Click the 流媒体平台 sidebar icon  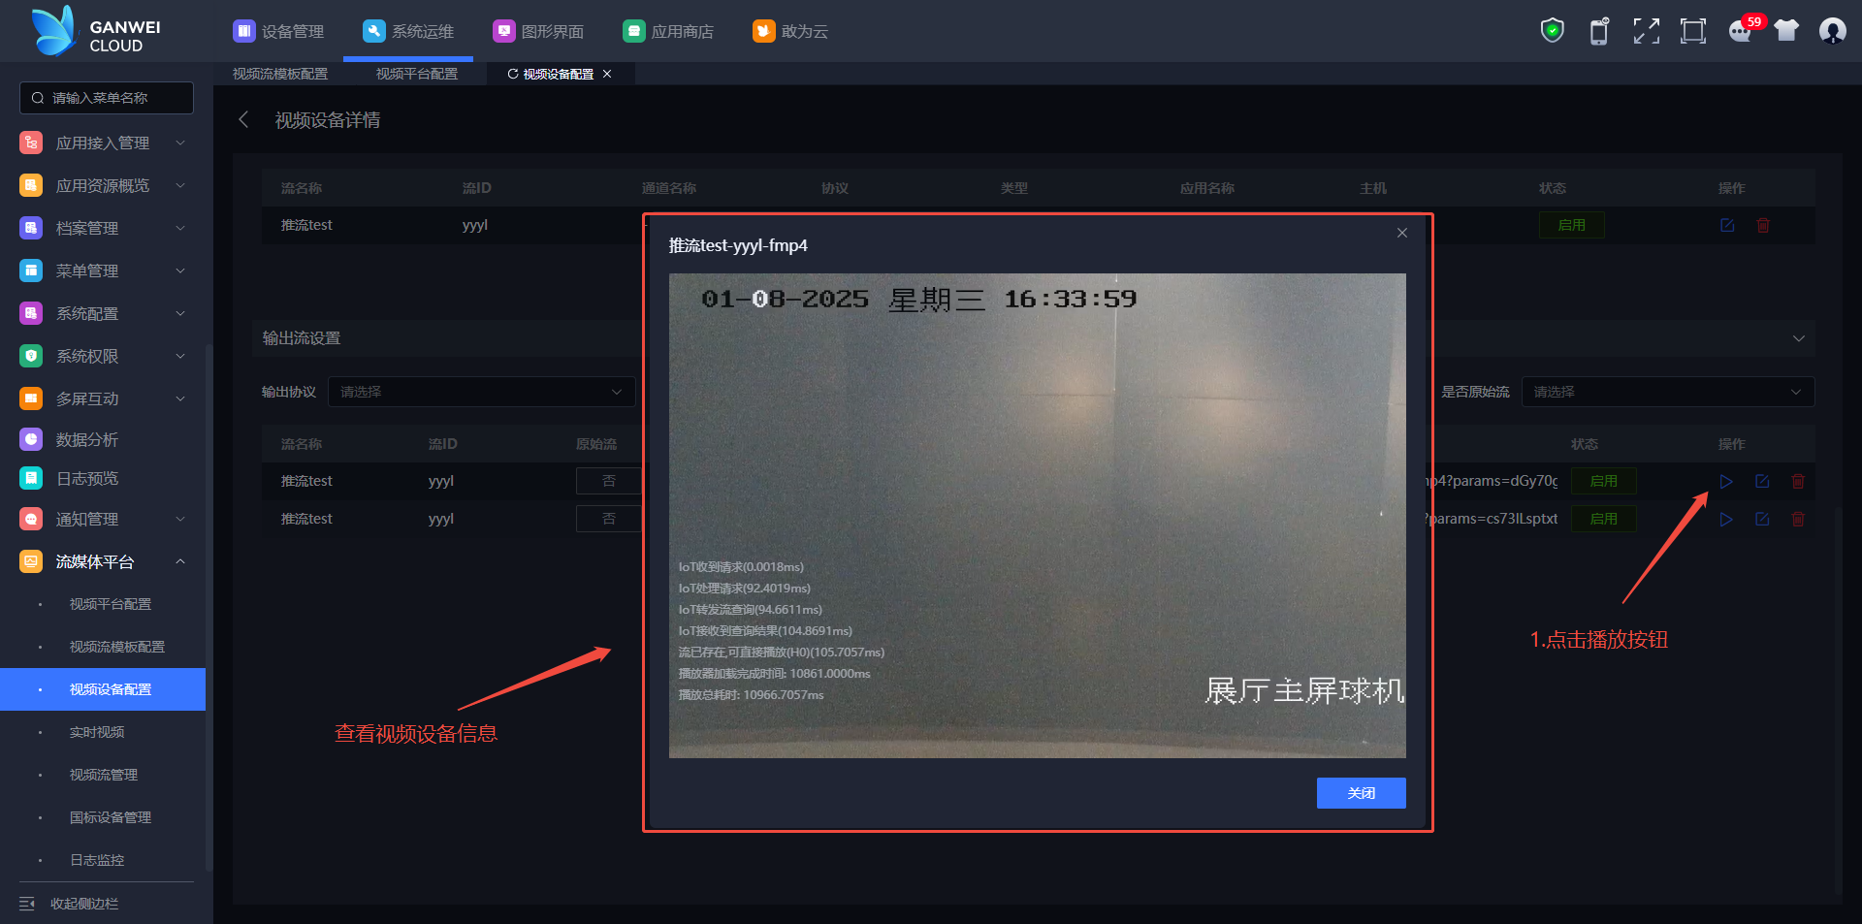31,561
